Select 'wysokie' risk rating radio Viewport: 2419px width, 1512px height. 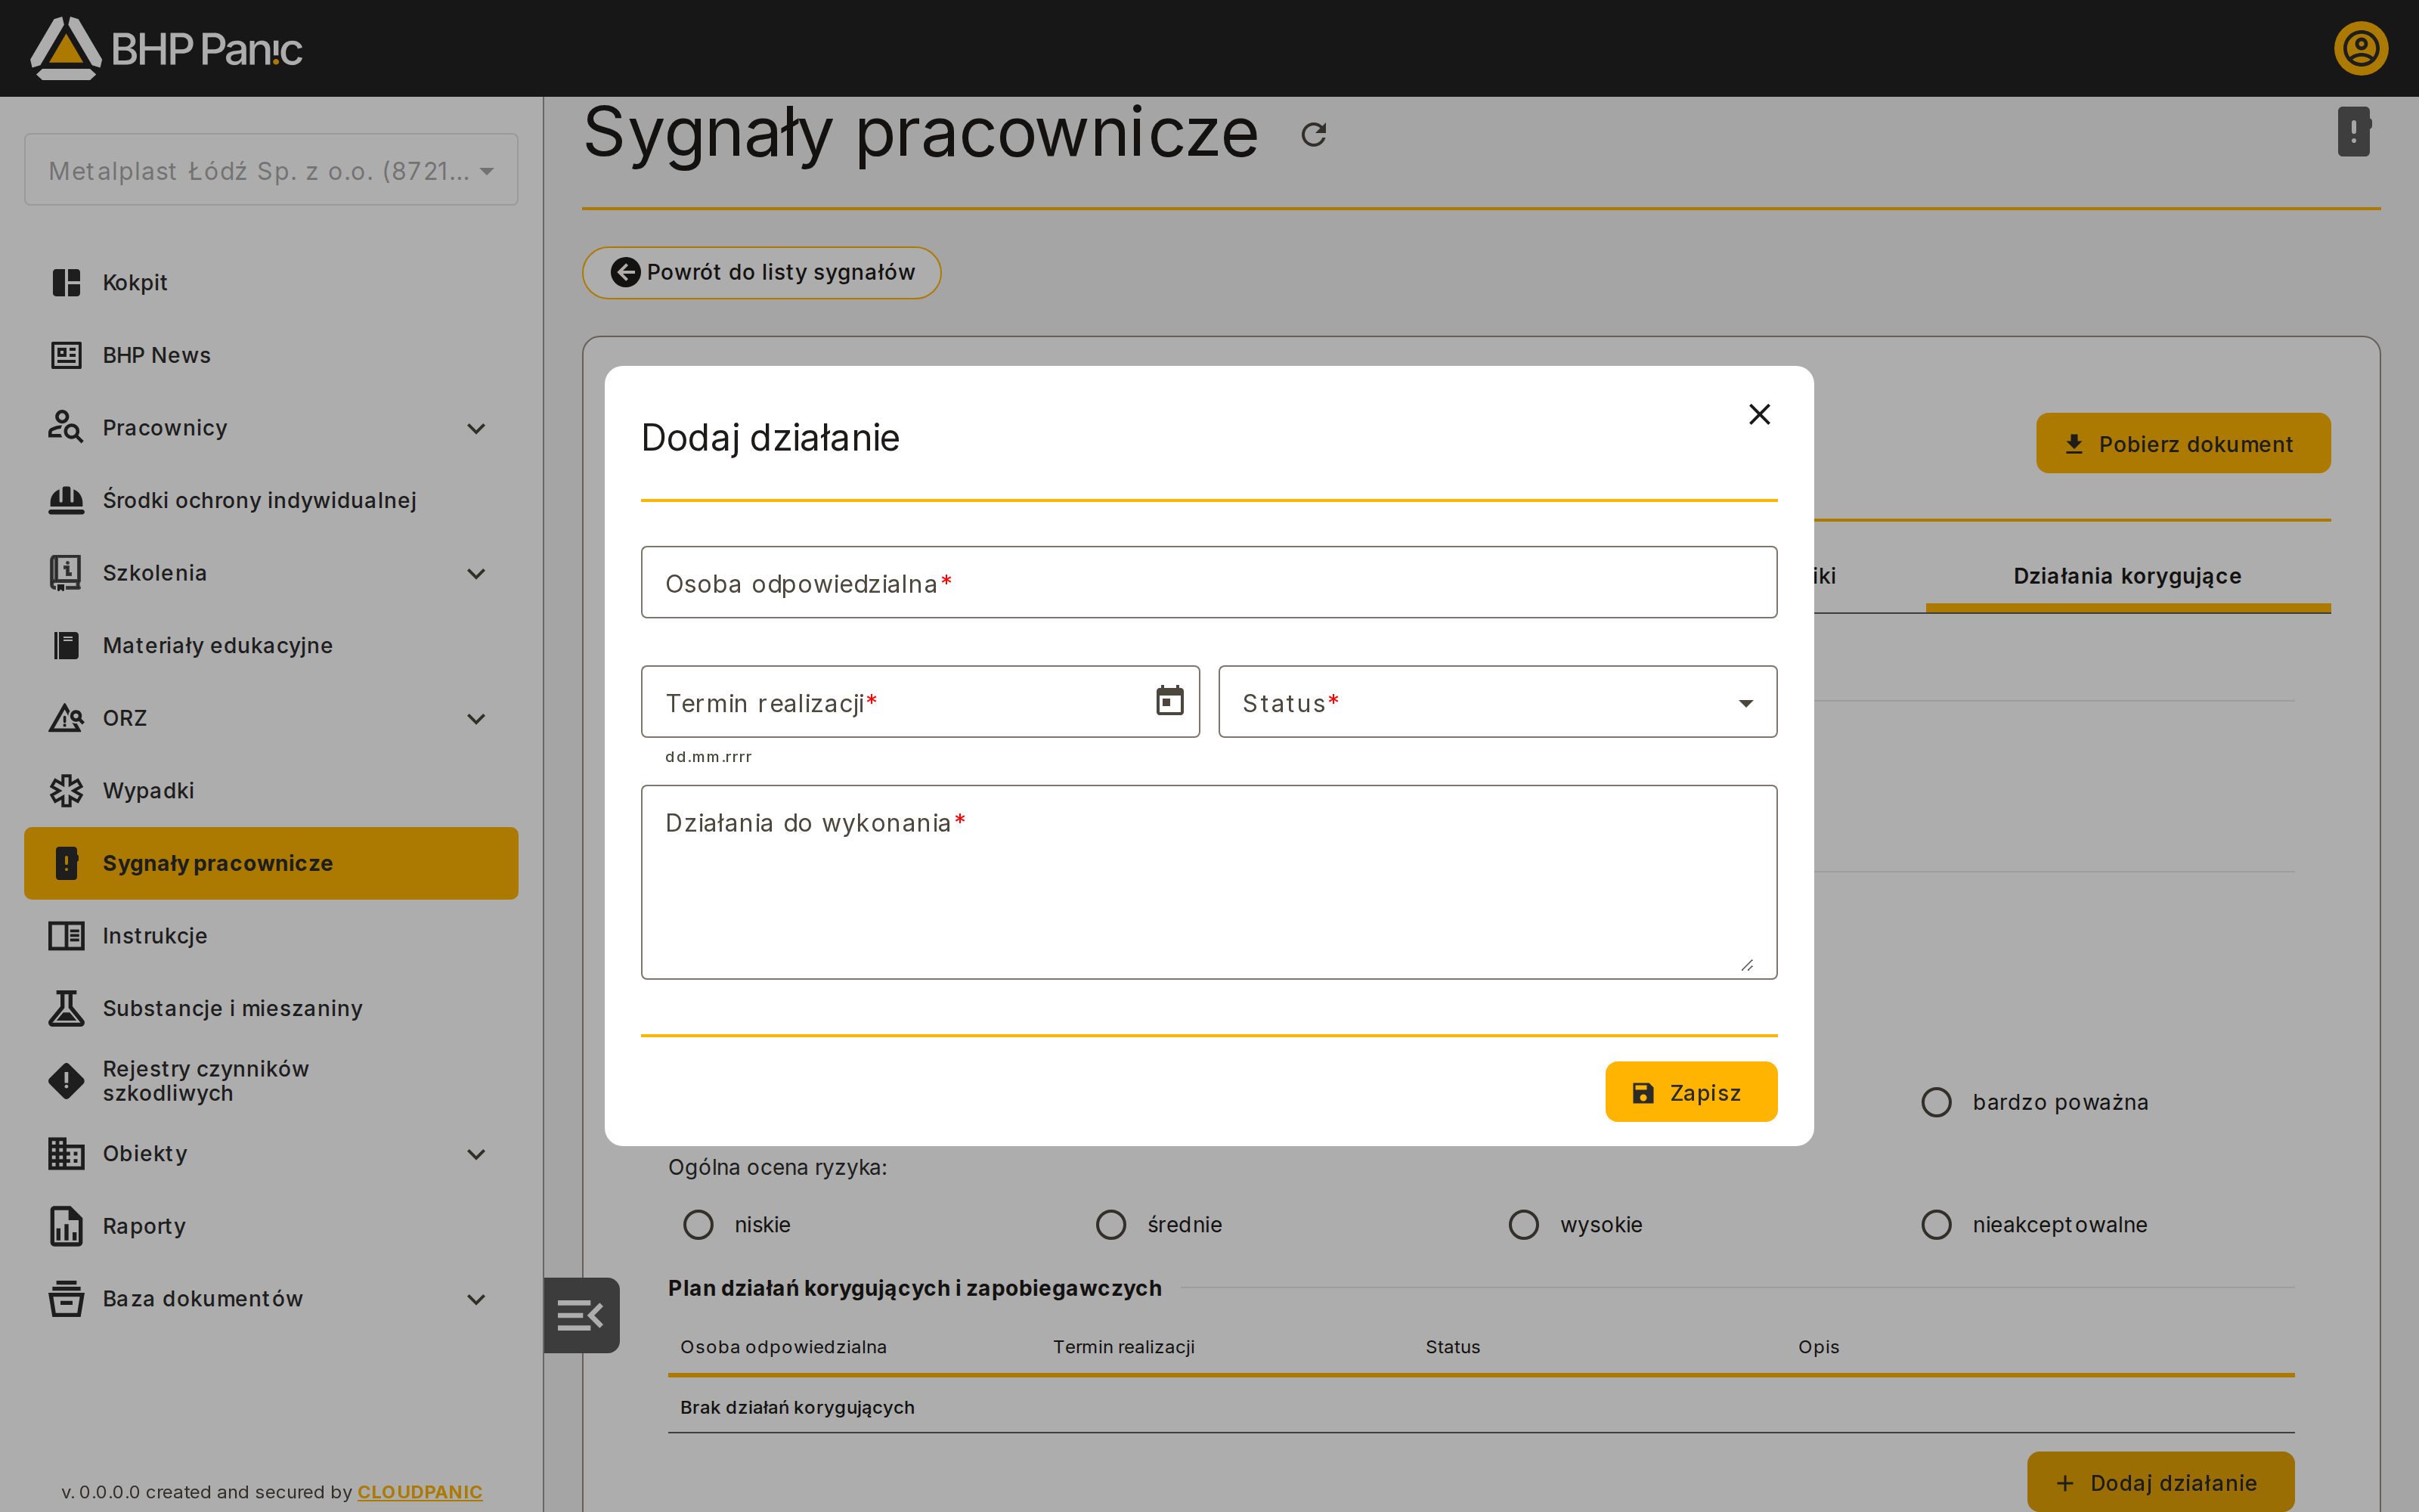pos(1523,1224)
